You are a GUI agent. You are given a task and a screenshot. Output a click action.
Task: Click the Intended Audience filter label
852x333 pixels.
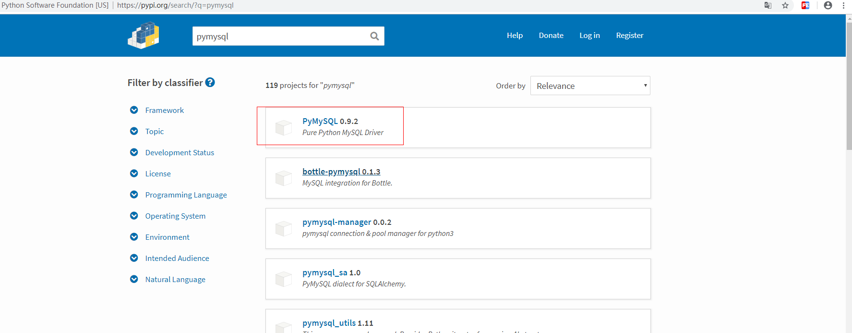pos(177,258)
